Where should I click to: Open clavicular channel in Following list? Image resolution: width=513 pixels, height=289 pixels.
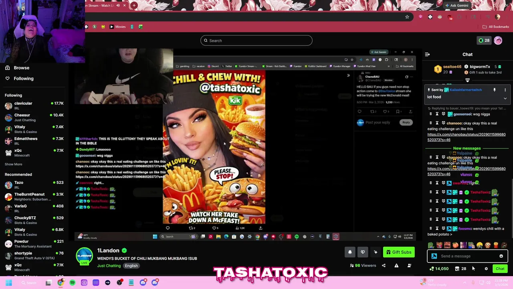pyautogui.click(x=34, y=106)
